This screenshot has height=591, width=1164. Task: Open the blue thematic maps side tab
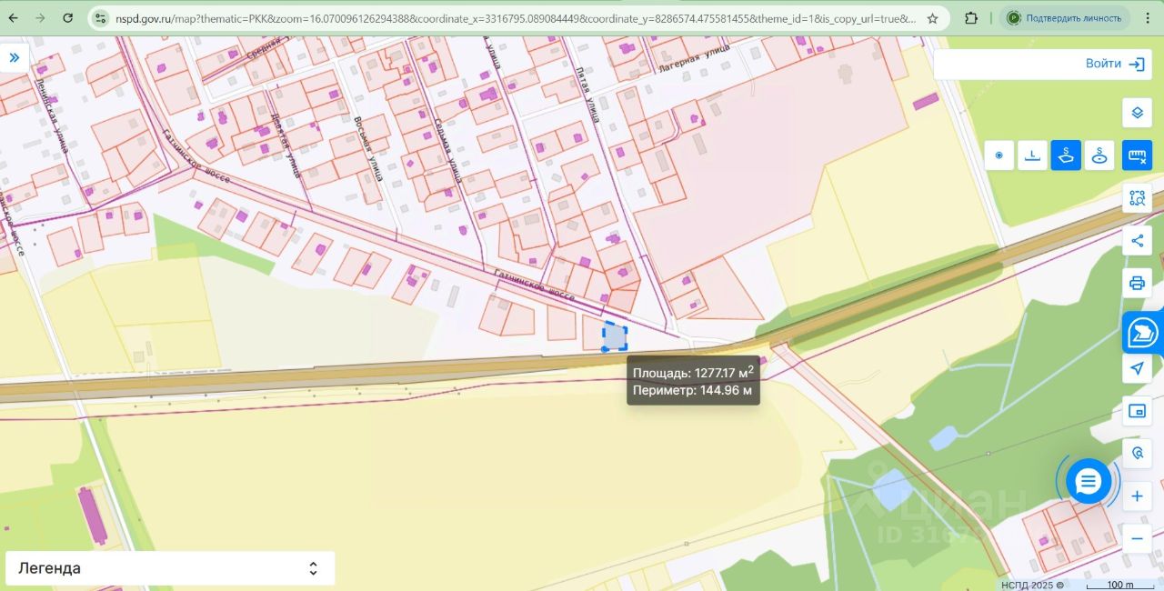[1143, 334]
